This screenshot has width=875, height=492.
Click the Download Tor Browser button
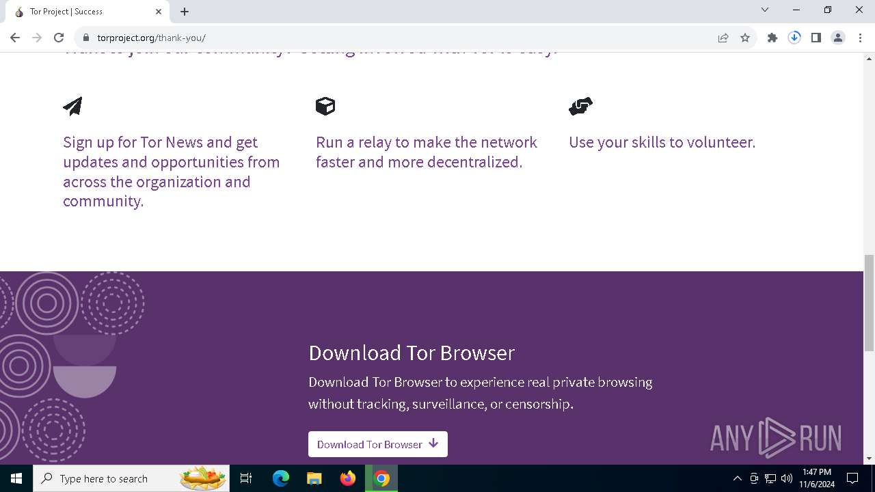(378, 444)
